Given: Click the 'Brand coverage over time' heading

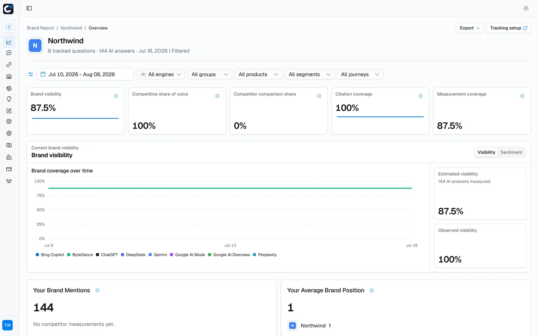Looking at the screenshot, I should coord(62,171).
